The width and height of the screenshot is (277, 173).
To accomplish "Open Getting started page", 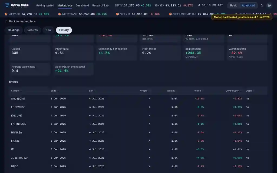I will (45, 5).
